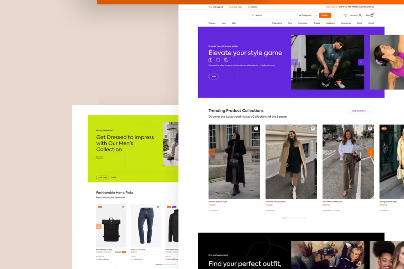Image resolution: width=404 pixels, height=269 pixels.
Task: Click the '3 items' count label
Action: click(x=383, y=205)
